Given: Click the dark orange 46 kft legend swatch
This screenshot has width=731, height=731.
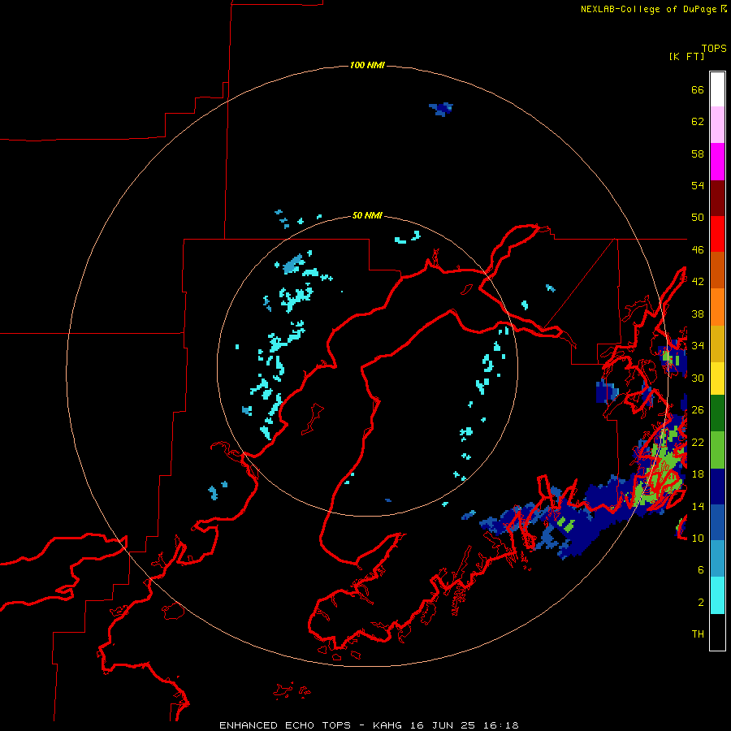Looking at the screenshot, I should click(x=717, y=270).
